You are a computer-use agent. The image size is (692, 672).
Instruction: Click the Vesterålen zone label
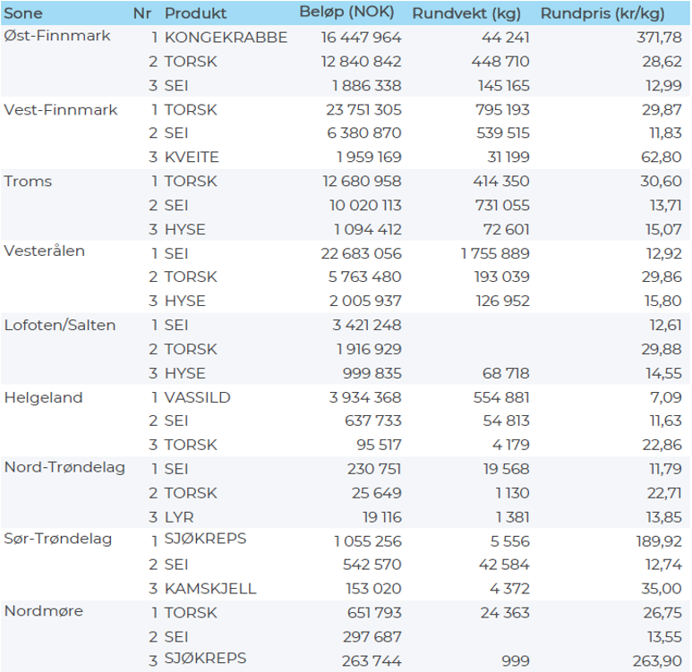[x=45, y=251]
